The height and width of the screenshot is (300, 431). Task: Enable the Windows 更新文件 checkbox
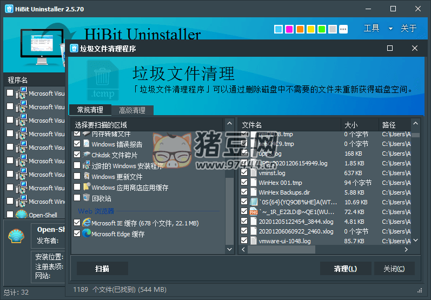[77, 177]
